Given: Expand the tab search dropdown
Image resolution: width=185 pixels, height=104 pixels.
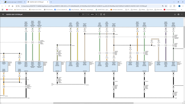Looking at the screenshot, I should coord(2,2).
